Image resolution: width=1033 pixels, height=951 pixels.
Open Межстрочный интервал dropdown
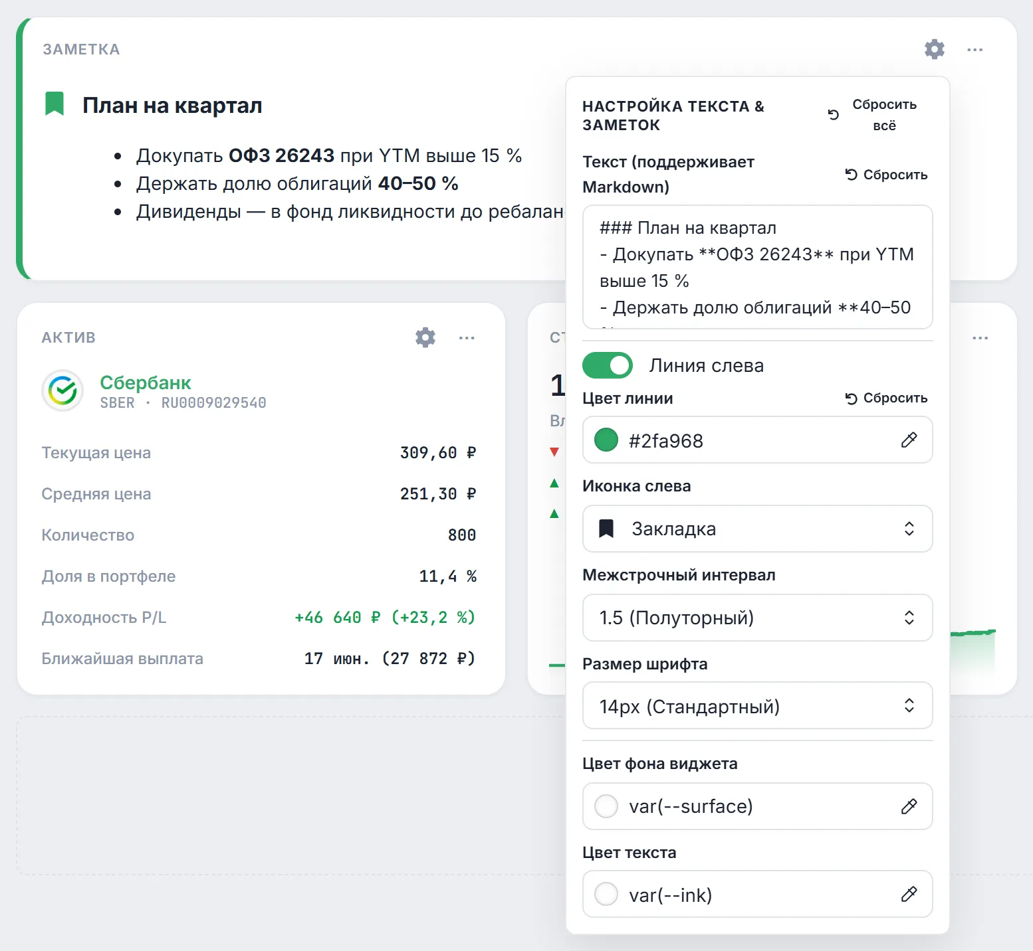point(758,618)
